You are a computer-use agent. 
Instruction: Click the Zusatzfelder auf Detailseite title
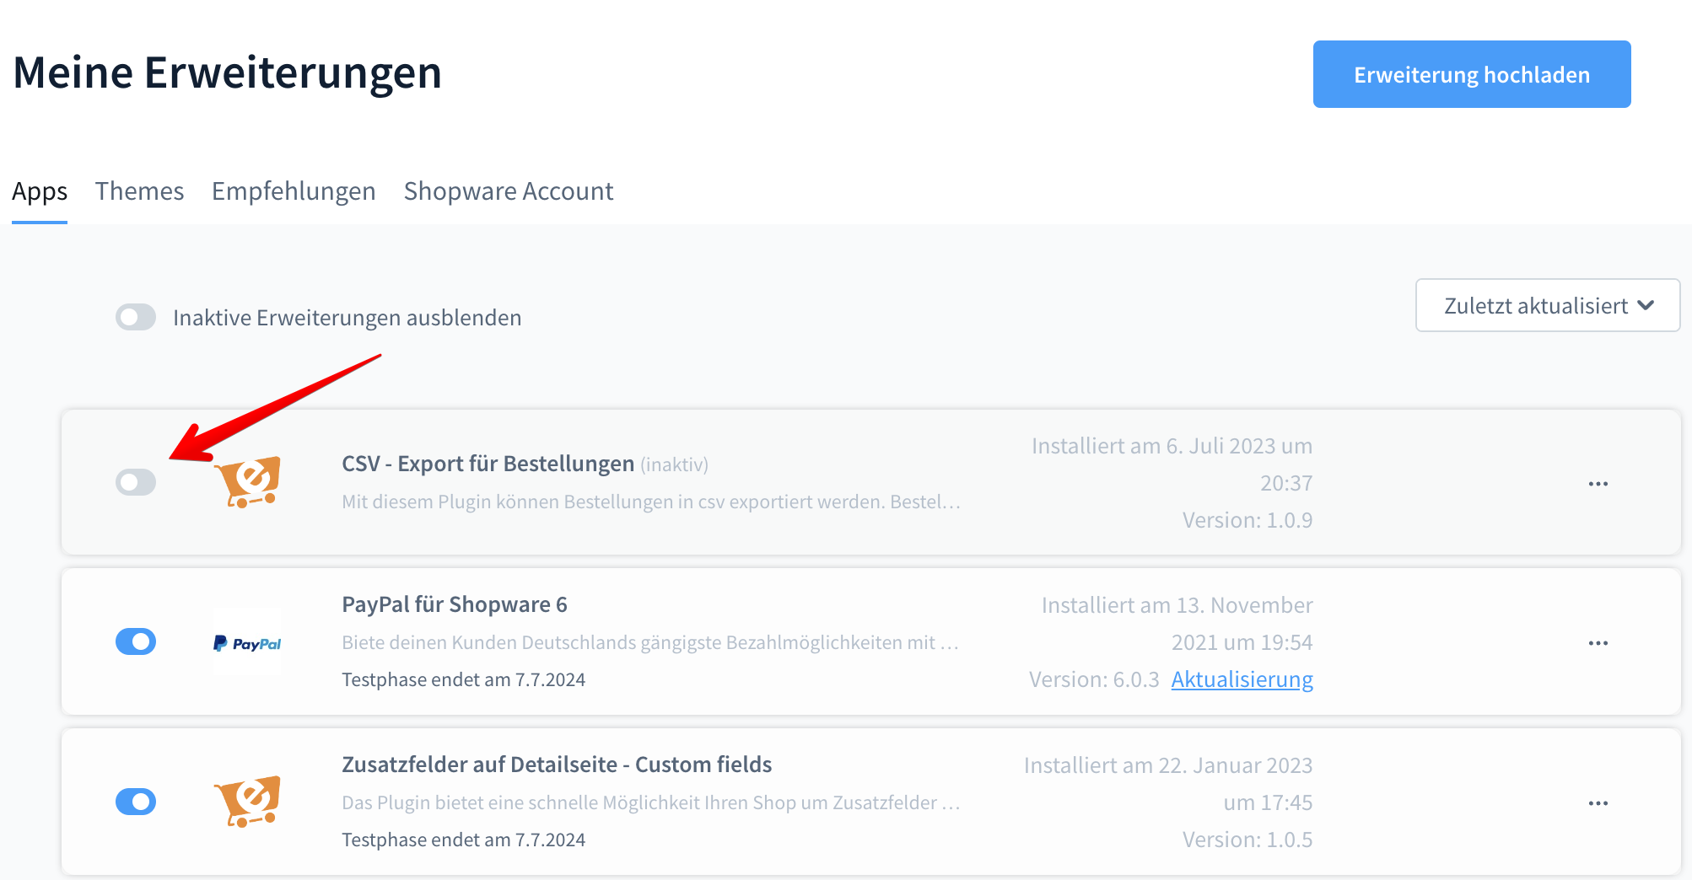click(557, 765)
